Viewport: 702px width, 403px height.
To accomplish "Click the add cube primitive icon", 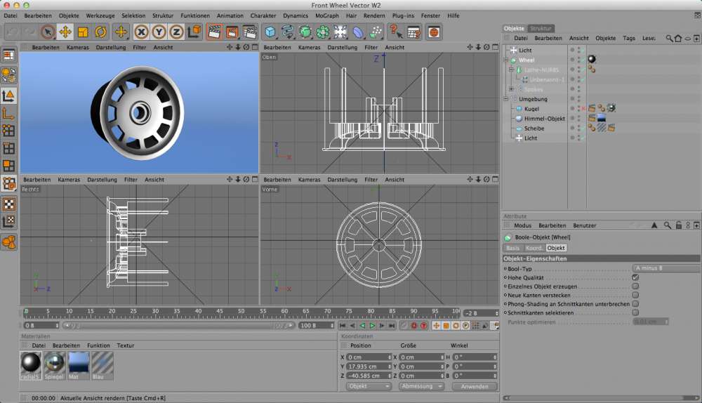I will point(270,32).
